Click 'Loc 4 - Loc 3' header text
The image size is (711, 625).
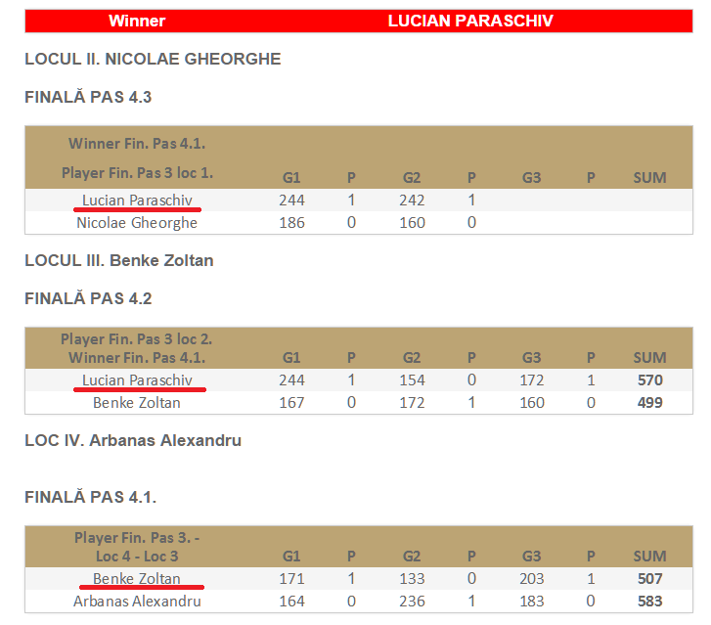pos(137,557)
